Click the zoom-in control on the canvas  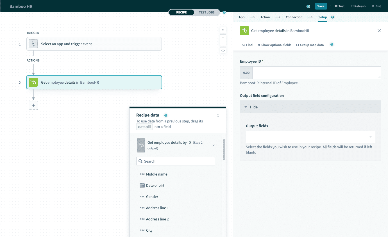223,37
